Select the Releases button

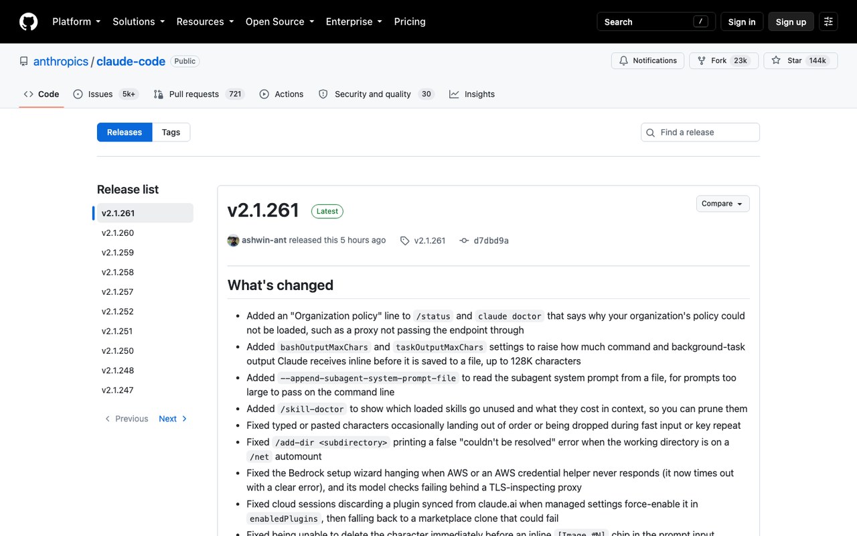[125, 133]
